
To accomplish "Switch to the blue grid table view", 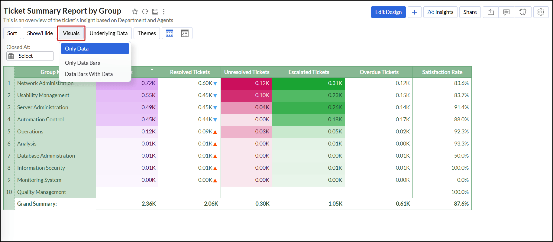I will (170, 33).
